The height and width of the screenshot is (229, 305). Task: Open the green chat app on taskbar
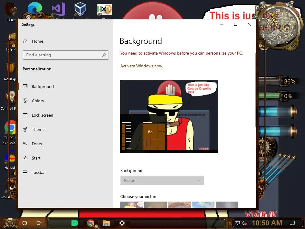pyautogui.click(x=74, y=223)
